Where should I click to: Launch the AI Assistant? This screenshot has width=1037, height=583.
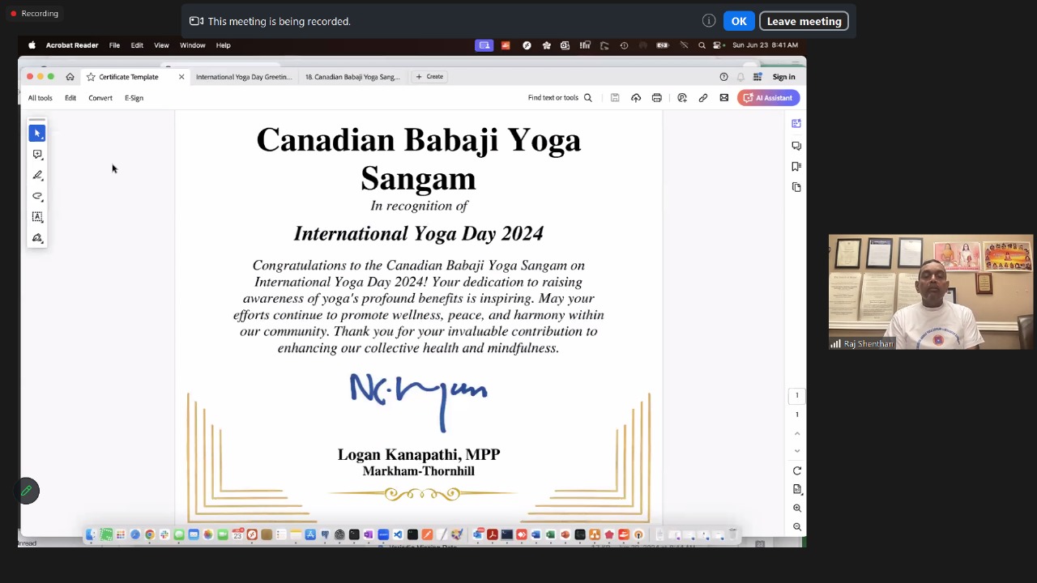[768, 98]
